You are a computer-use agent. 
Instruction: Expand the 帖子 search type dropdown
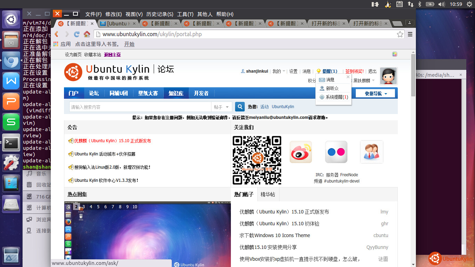(222, 107)
